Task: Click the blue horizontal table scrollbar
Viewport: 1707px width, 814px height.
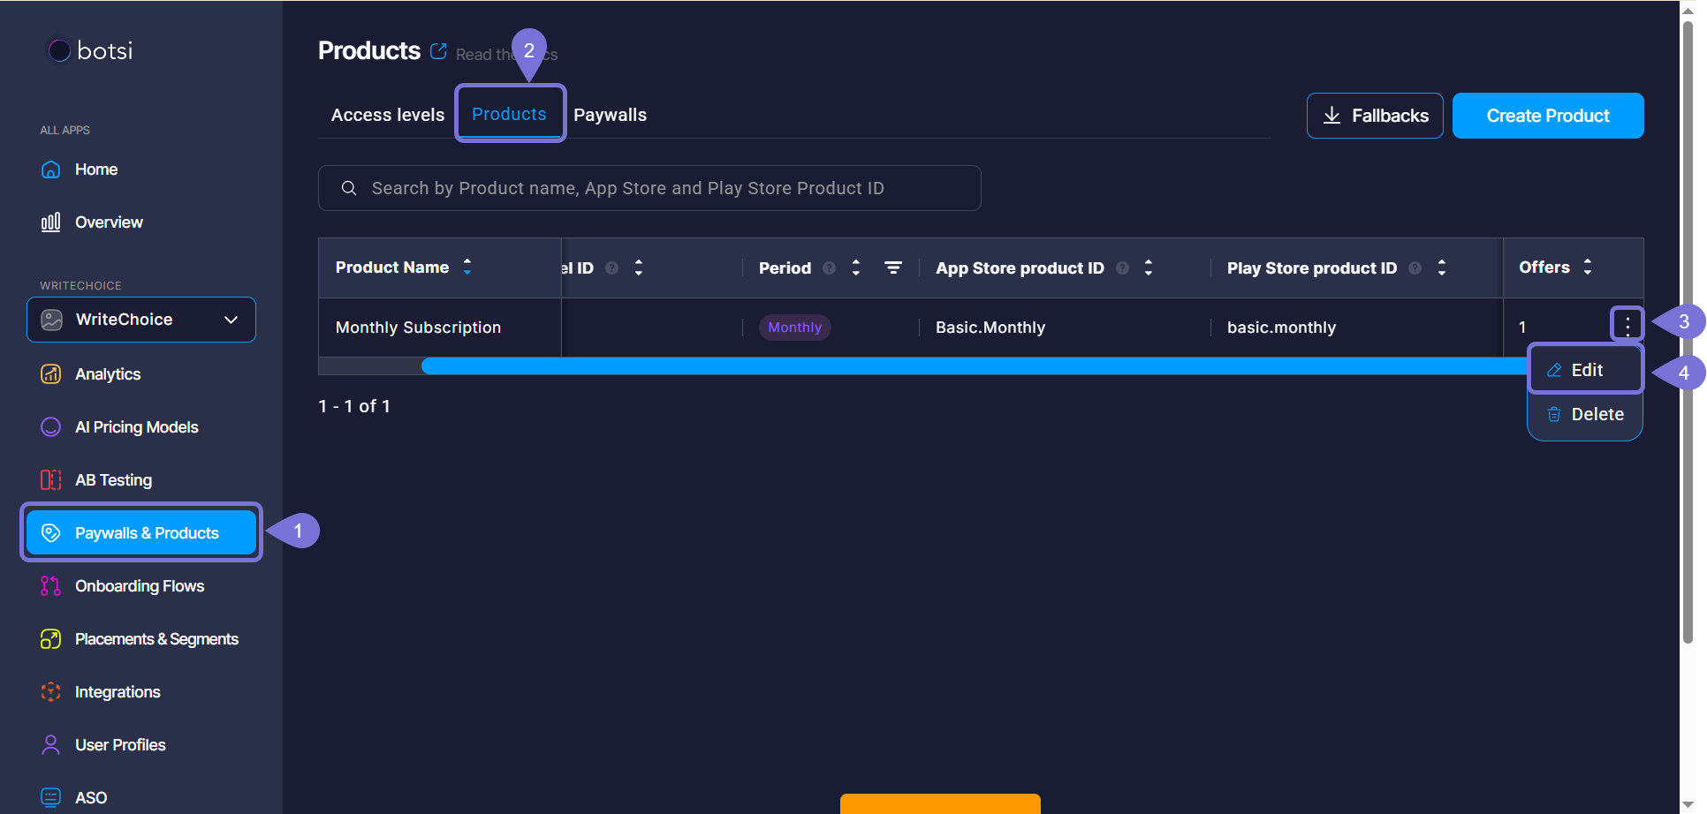Action: [972, 366]
